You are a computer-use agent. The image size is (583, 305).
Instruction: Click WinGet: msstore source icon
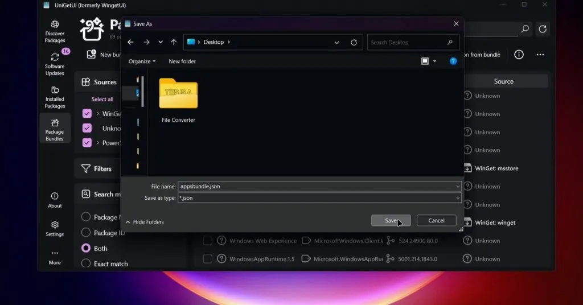pos(467,168)
